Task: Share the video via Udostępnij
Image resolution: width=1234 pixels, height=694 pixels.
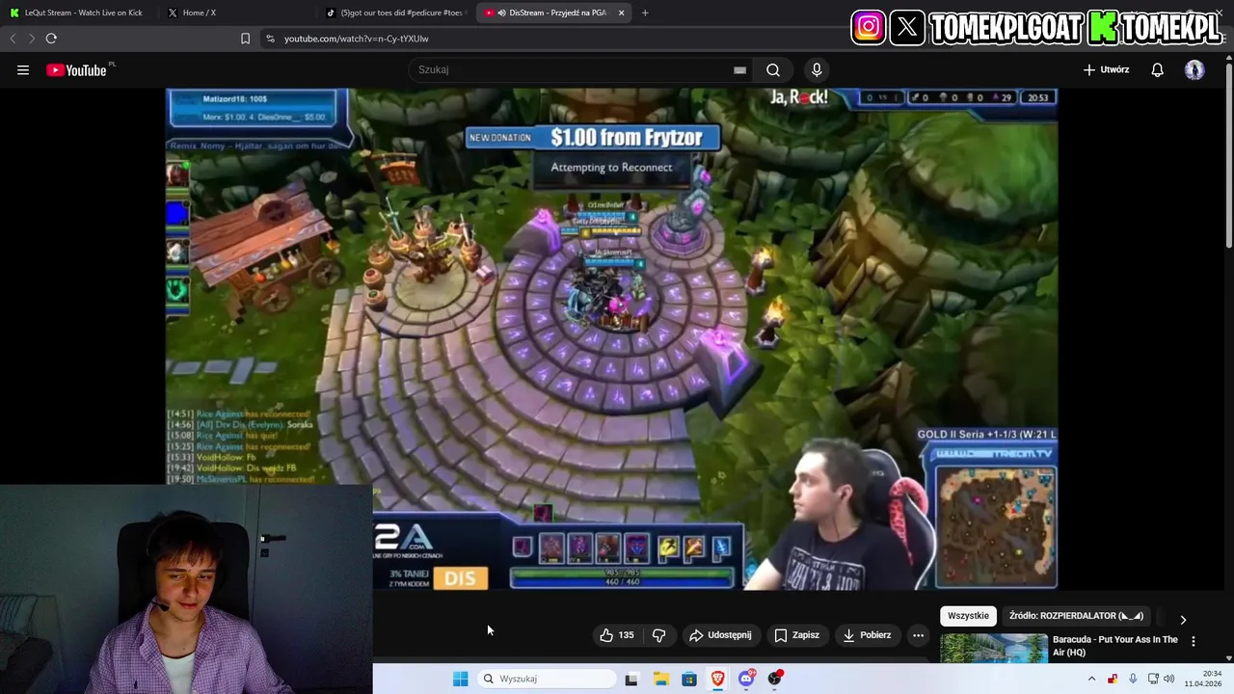Action: 720,635
